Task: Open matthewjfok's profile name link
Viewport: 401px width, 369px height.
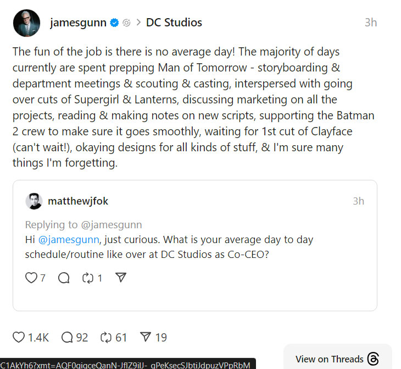Action: [x=78, y=201]
